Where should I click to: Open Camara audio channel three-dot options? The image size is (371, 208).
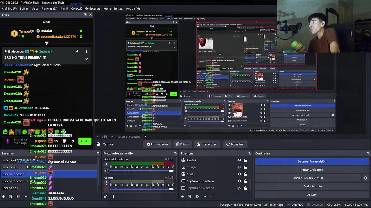pos(106,183)
